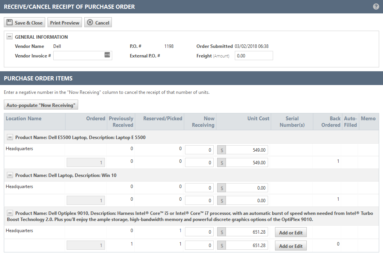
Task: Auto-populate the Now Receiving column
Action: [x=41, y=105]
